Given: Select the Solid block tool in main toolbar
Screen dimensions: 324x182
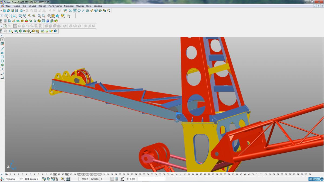Looking at the screenshot, I should coord(96,10).
